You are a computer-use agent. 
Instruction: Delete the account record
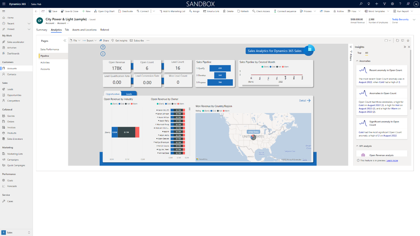tap(228, 11)
